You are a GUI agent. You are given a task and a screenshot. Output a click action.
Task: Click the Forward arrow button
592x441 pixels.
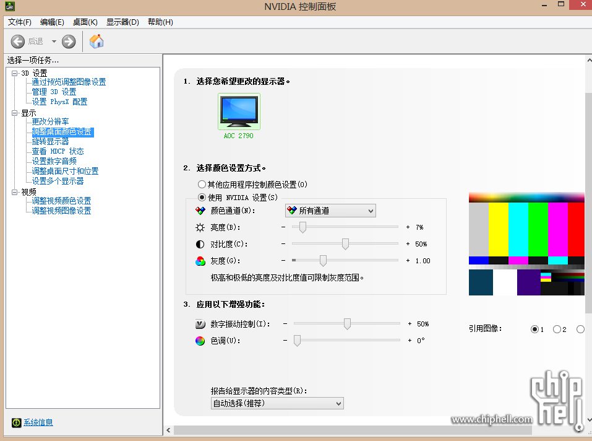pos(69,41)
